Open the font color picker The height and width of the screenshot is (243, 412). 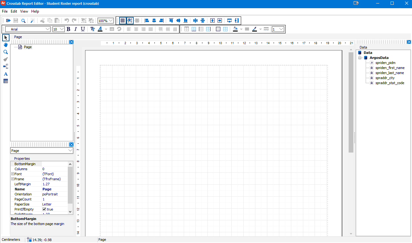click(100, 29)
